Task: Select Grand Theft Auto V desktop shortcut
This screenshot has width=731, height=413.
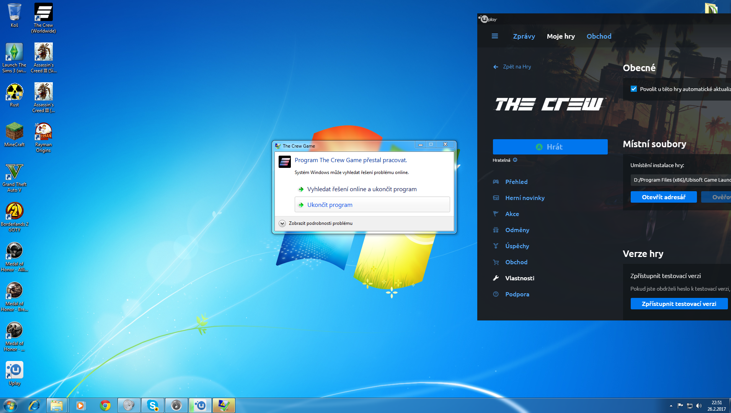Action: click(14, 177)
